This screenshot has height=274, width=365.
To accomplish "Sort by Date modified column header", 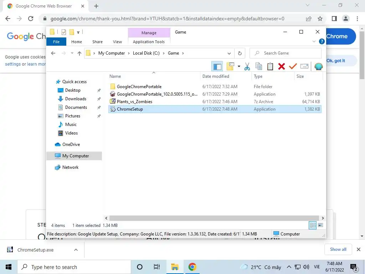I will [x=226, y=76].
